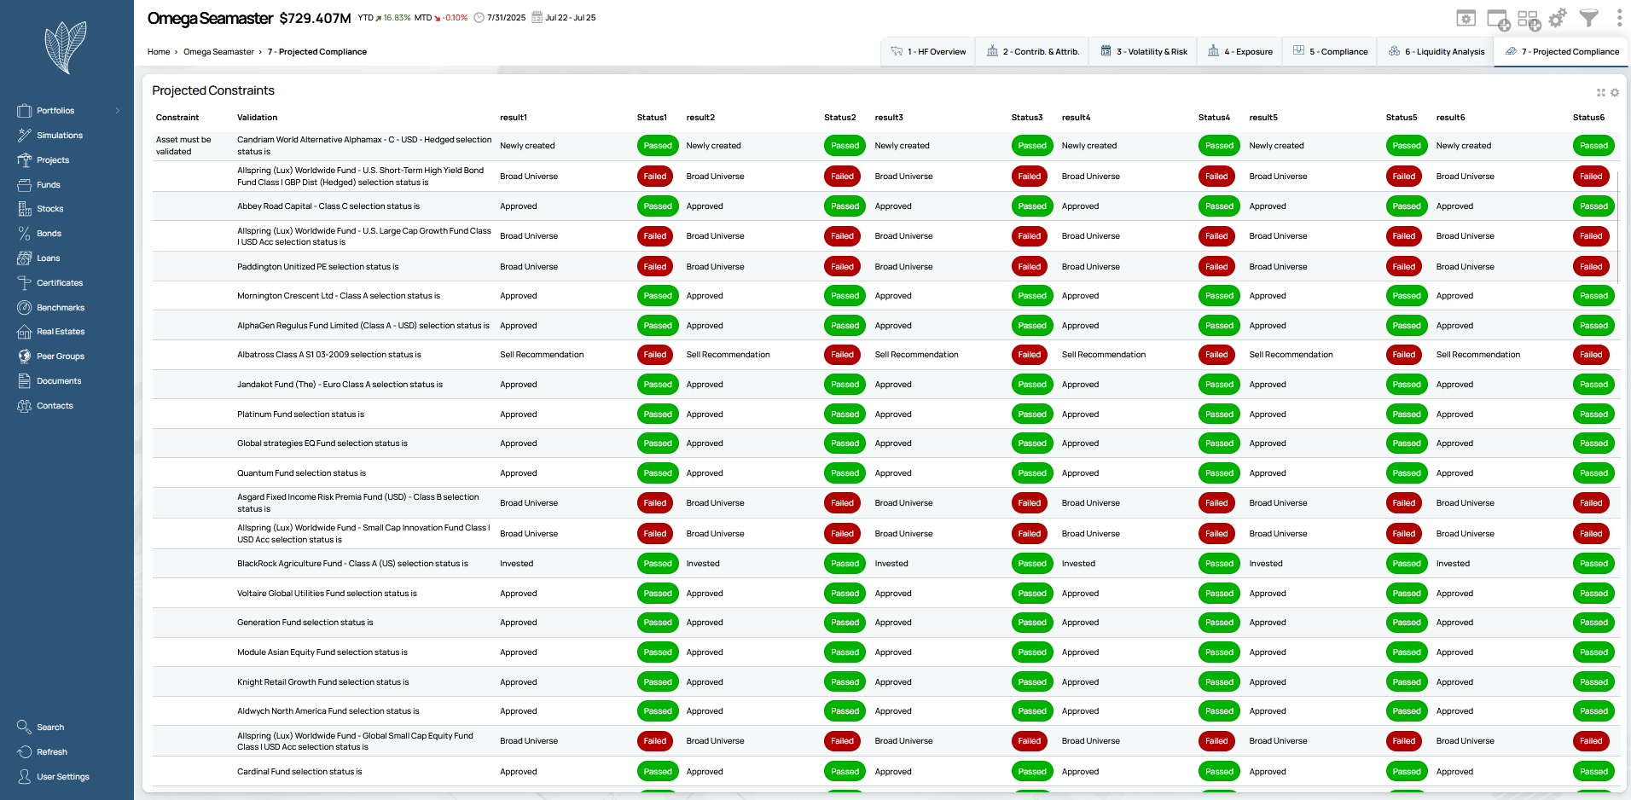
Task: Click the Home breadcrumb link
Action: point(159,52)
